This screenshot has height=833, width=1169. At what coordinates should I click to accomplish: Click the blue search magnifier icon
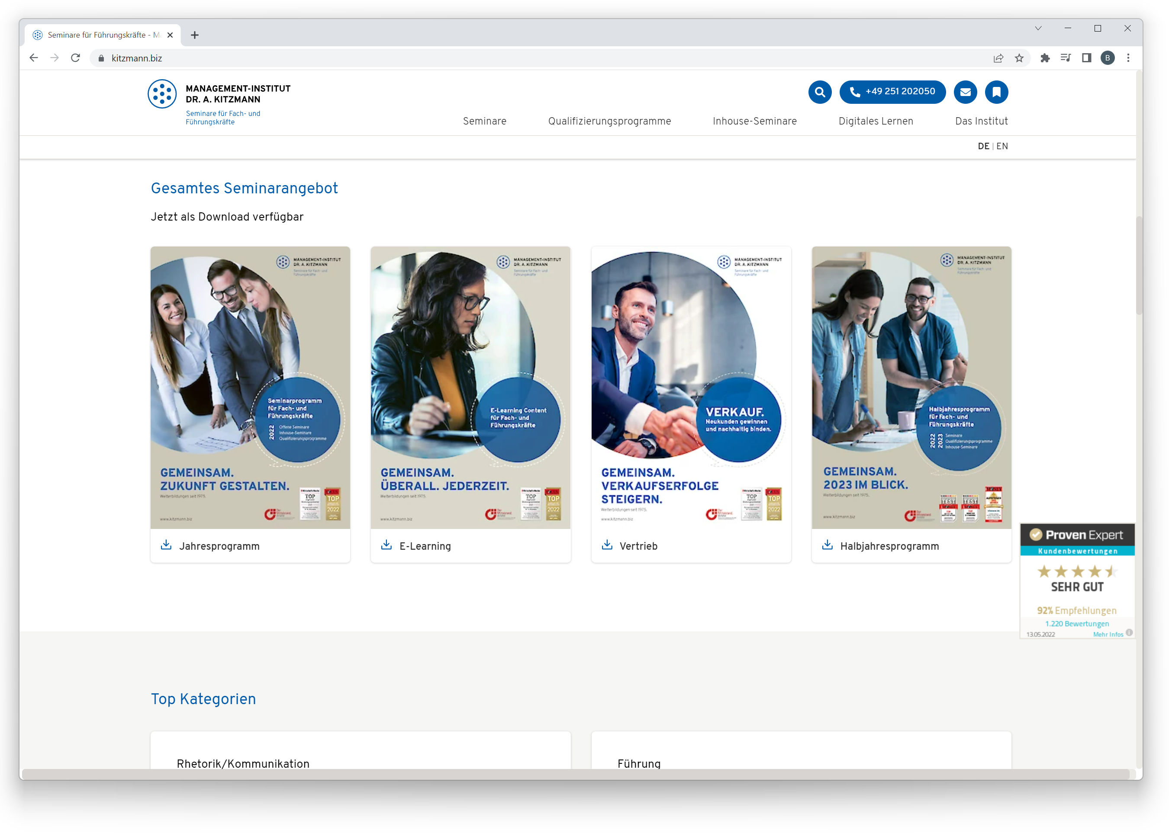[820, 92]
